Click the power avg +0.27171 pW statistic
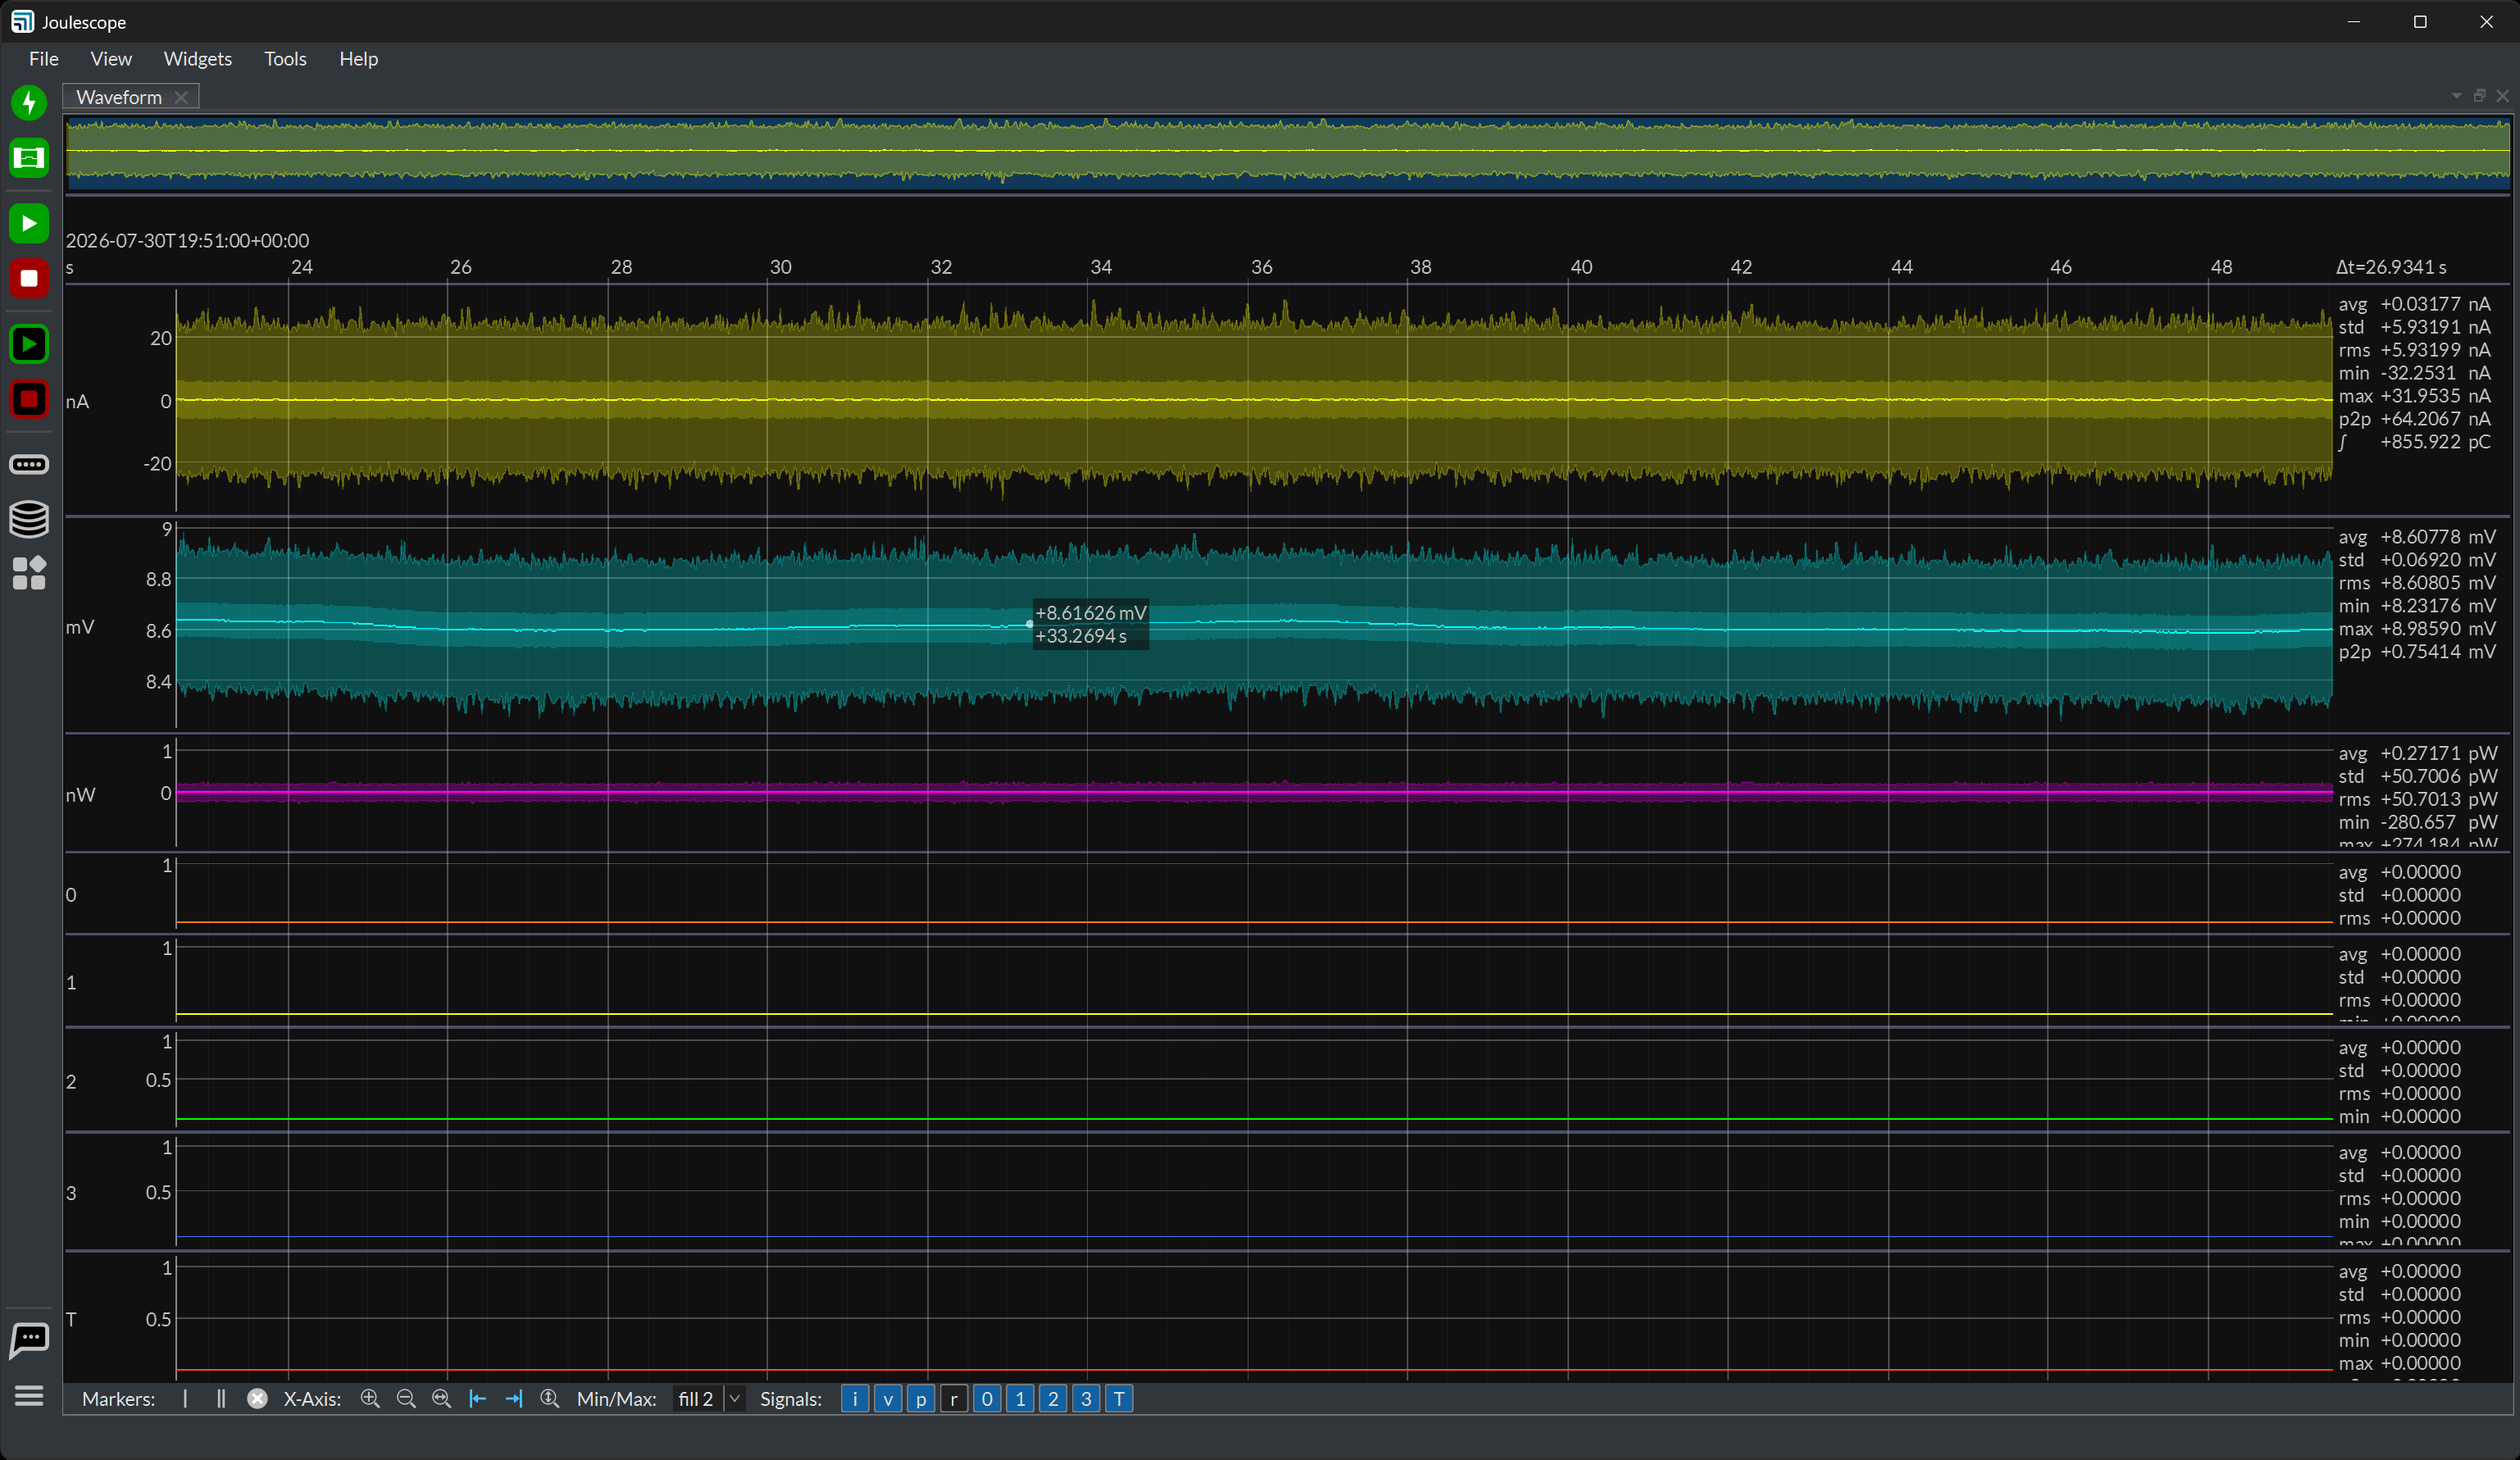 (x=2418, y=753)
